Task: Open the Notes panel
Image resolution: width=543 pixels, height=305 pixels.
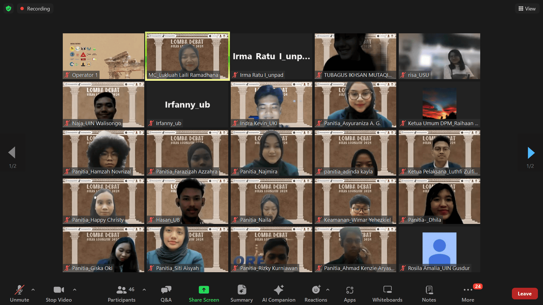Action: [x=429, y=293]
